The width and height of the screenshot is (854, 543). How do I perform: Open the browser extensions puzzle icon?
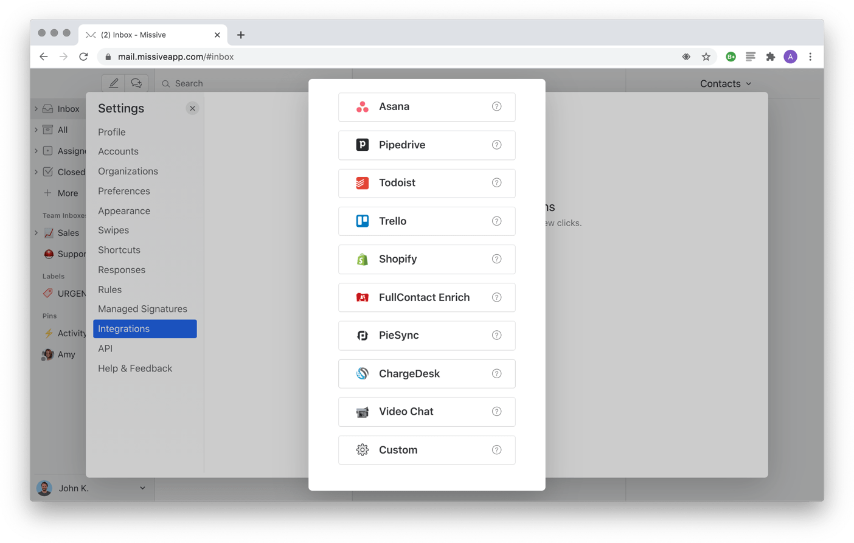770,57
